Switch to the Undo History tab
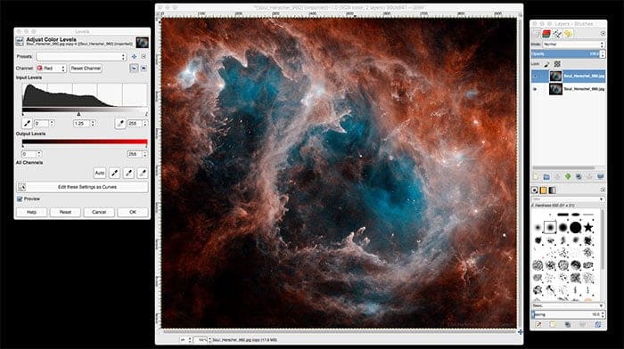624x349 pixels. click(x=568, y=34)
